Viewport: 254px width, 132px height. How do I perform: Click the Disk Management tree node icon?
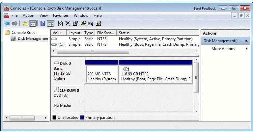(x=13, y=39)
